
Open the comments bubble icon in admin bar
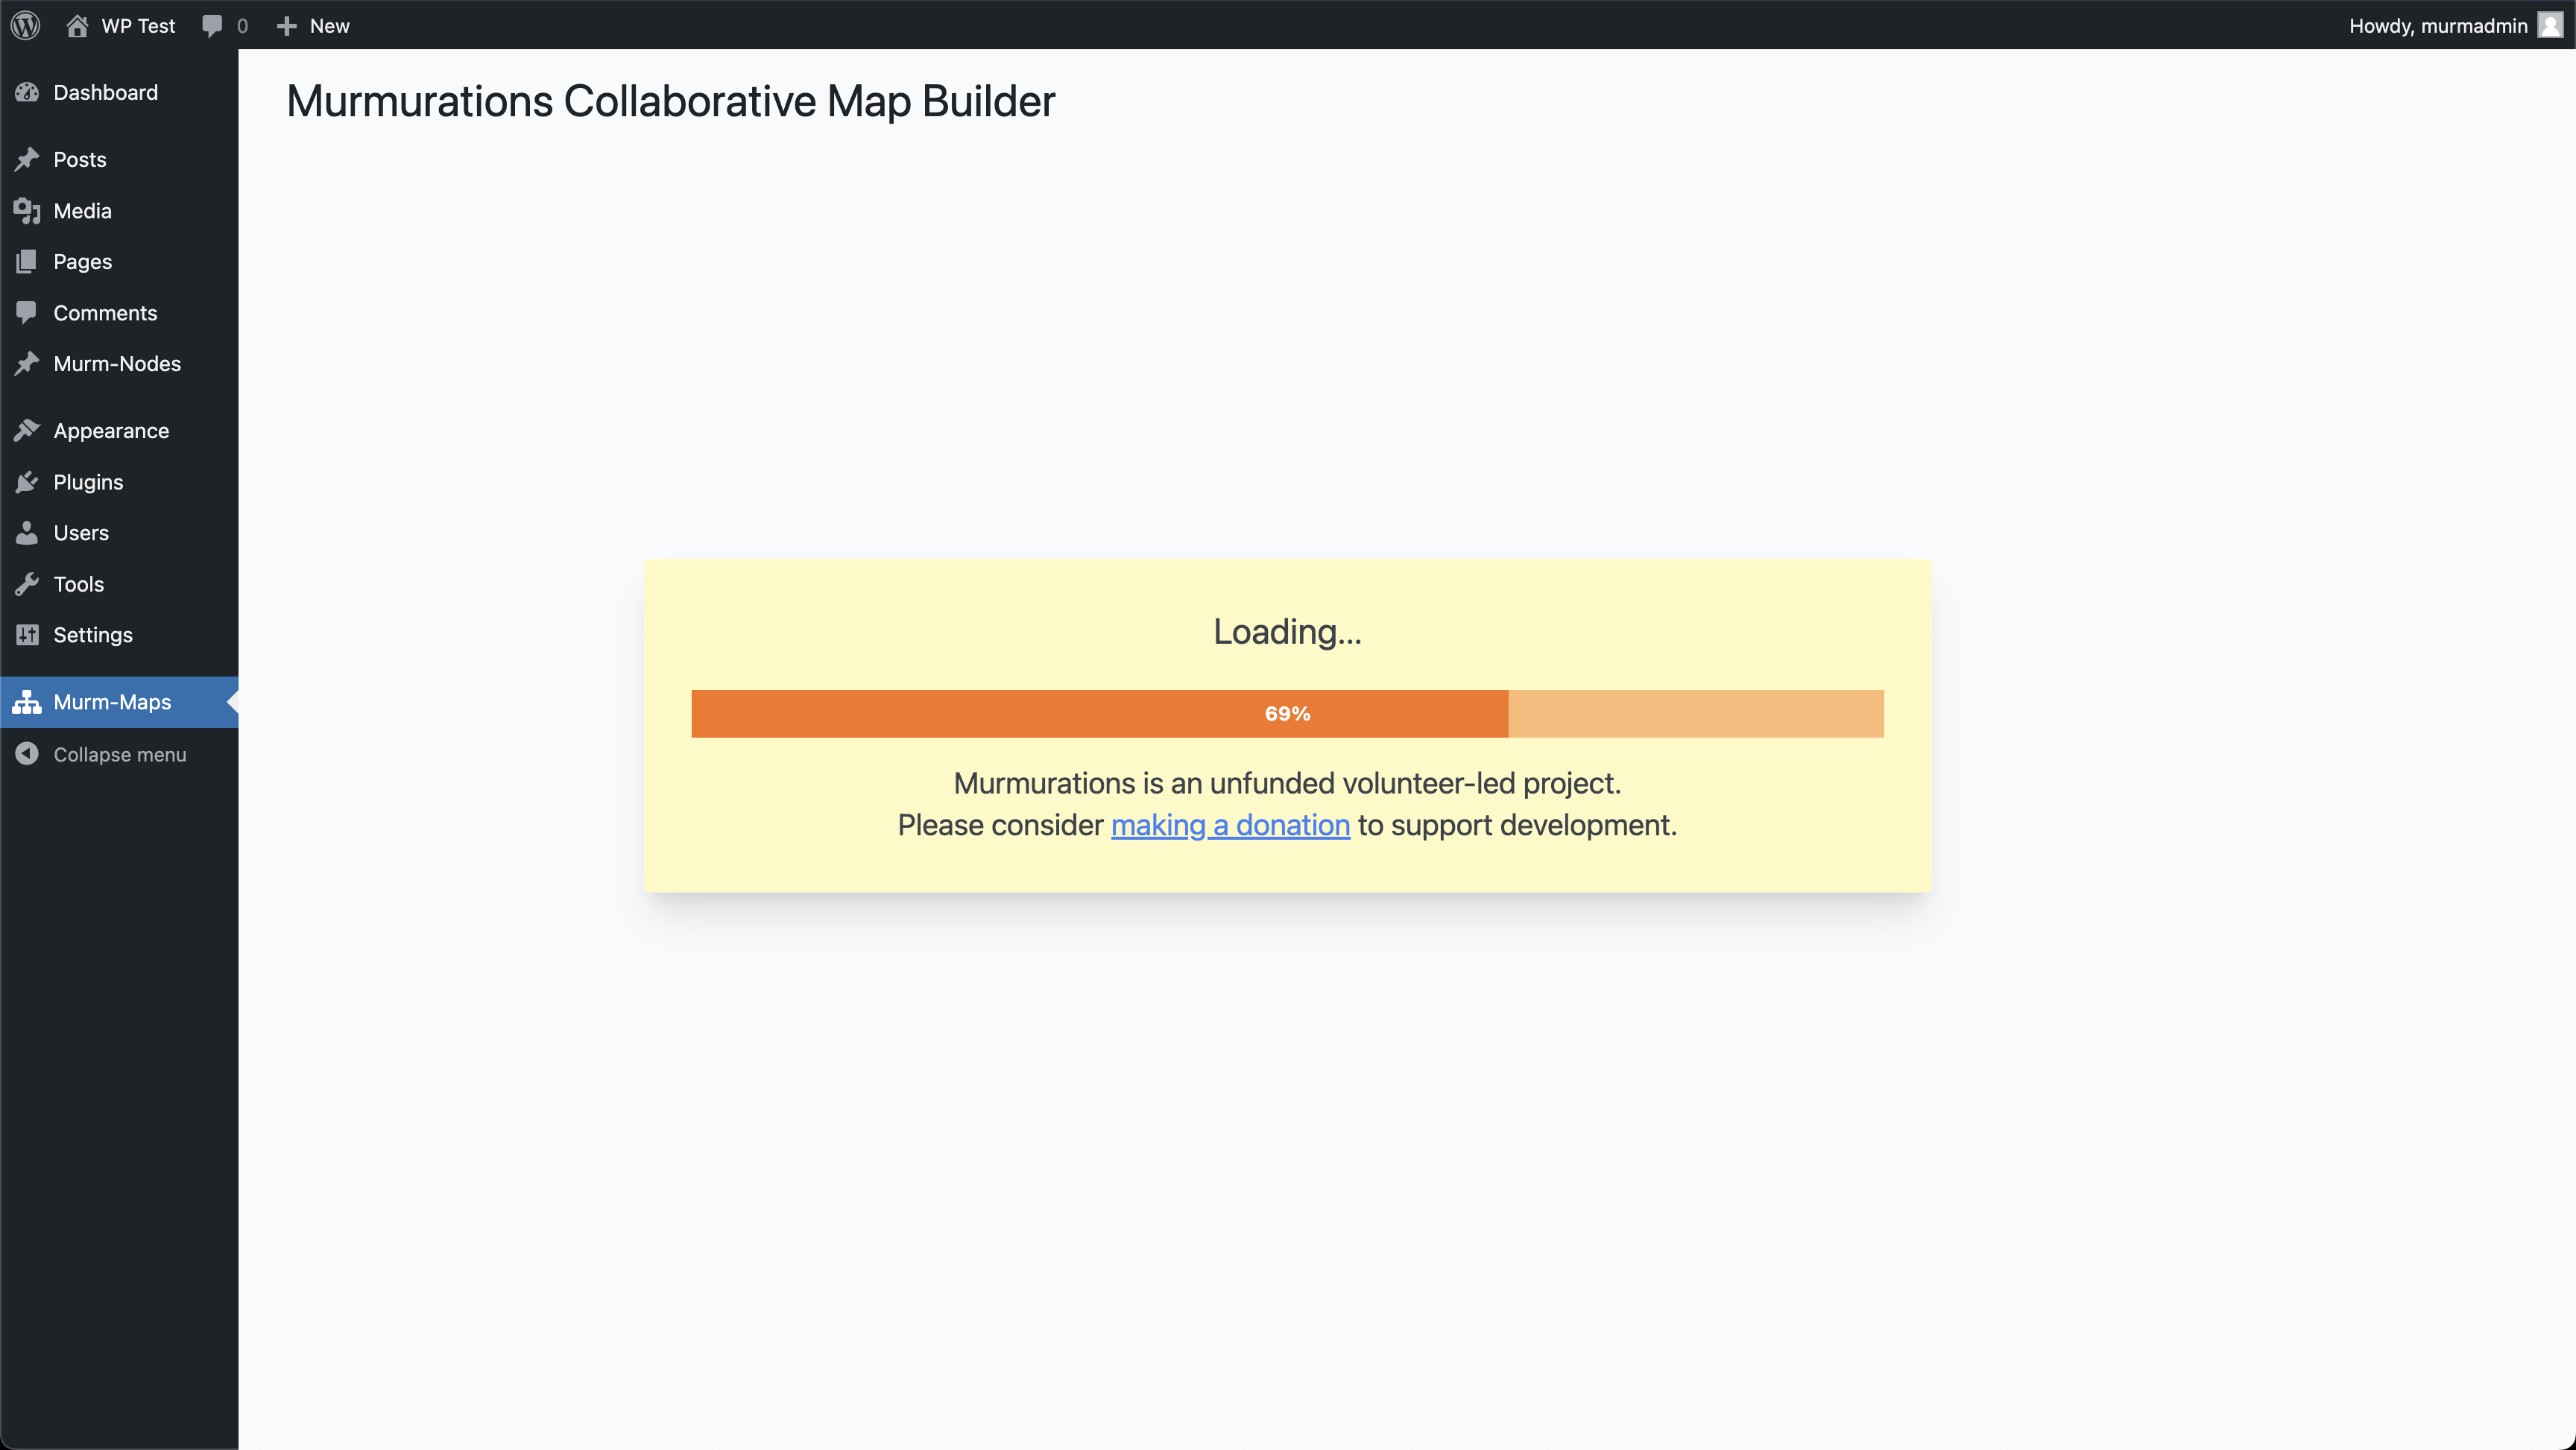tap(212, 26)
